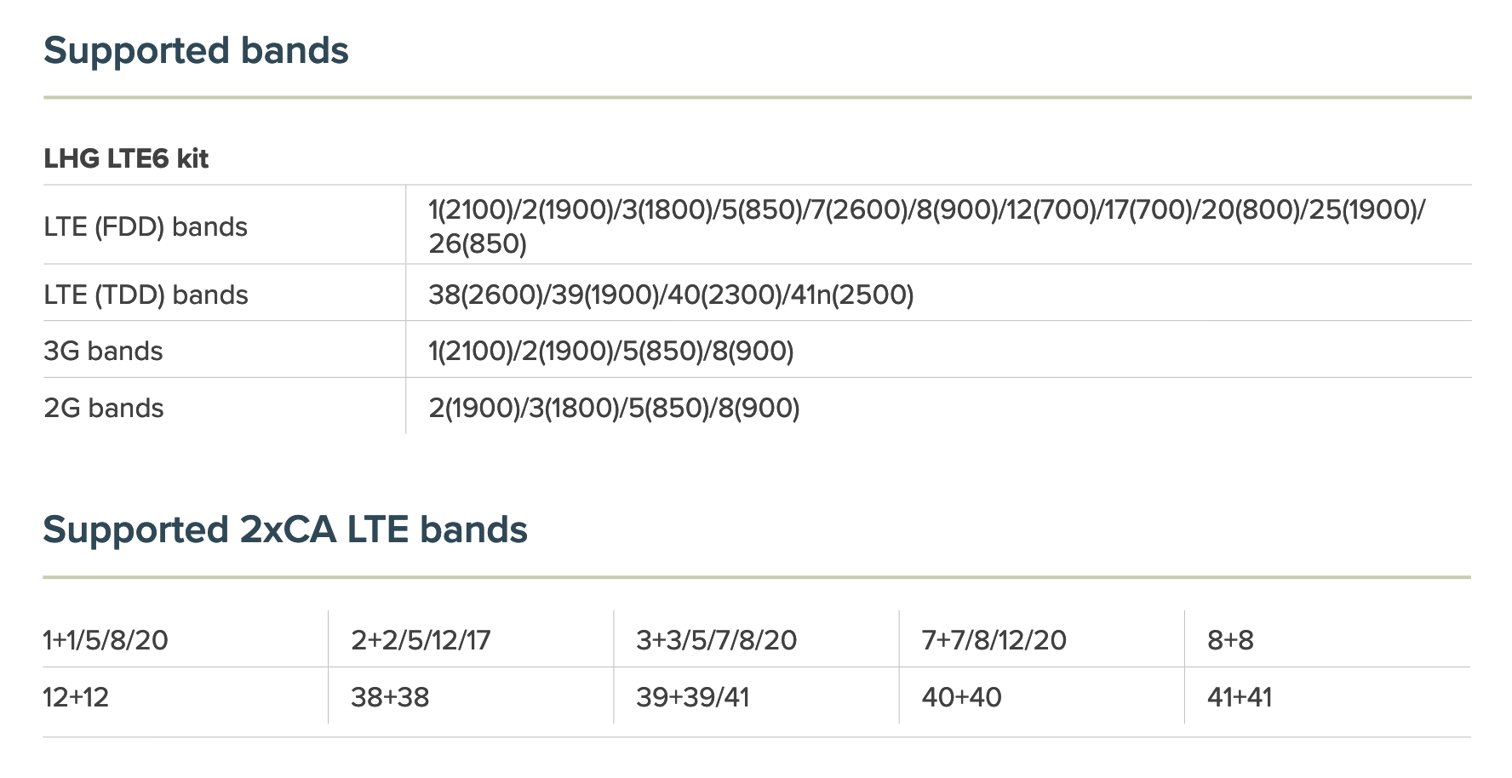Click the 8+8 band combination cell

point(1230,640)
